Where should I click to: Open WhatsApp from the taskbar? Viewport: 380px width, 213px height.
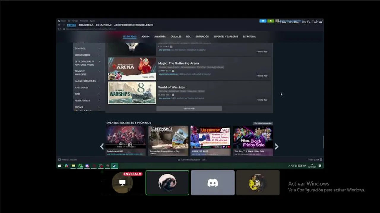[80, 166]
